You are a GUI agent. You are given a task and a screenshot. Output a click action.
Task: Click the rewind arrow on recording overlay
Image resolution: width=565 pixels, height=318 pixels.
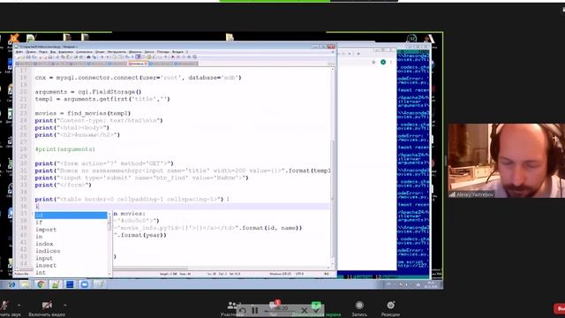(x=243, y=310)
